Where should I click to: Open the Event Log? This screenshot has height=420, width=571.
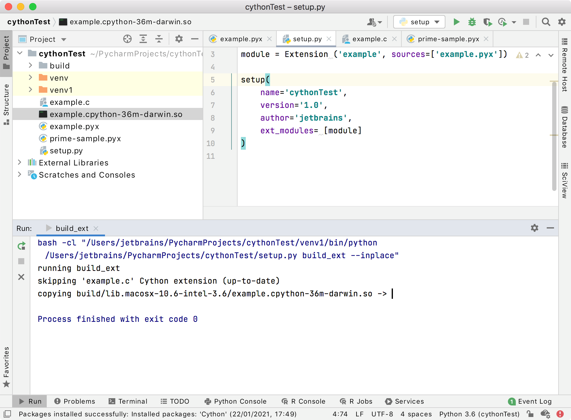(535, 401)
